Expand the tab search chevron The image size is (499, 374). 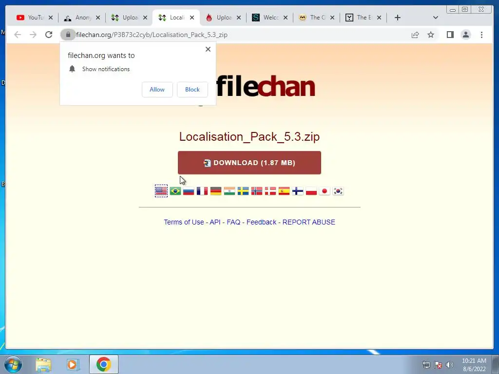435,18
